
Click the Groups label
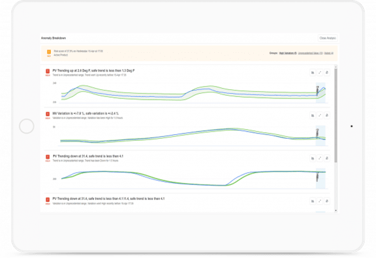click(x=274, y=53)
